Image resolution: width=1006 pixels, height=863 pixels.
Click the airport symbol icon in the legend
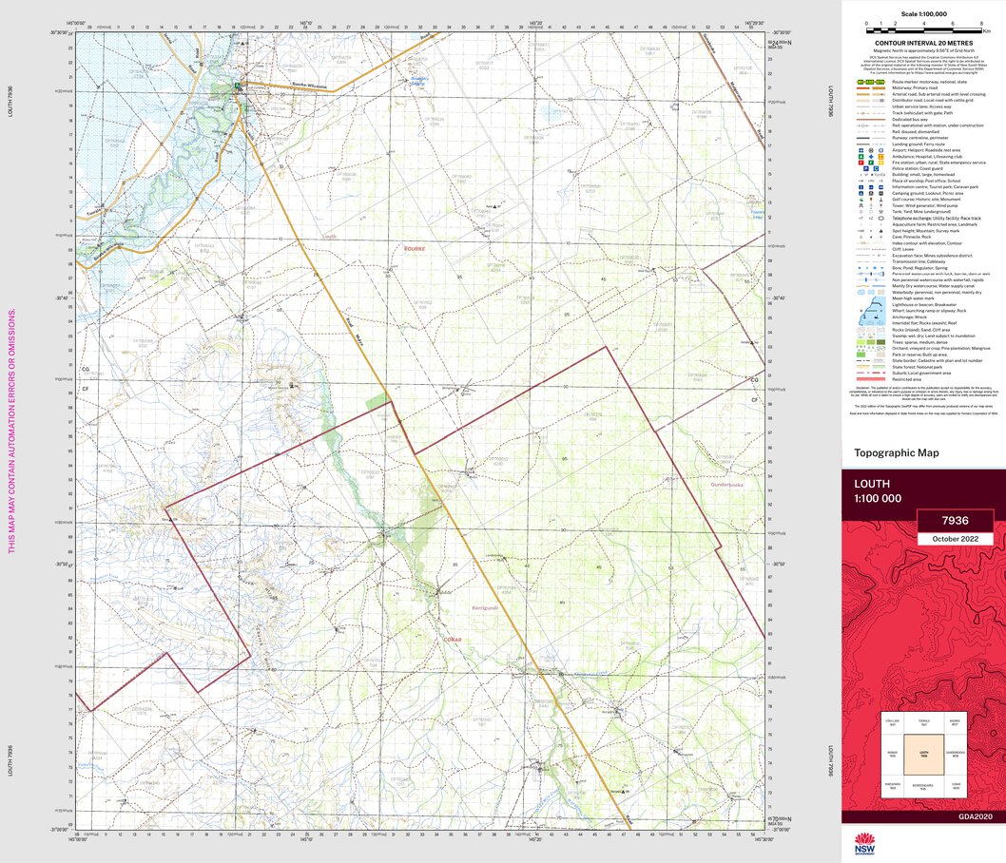pos(861,150)
